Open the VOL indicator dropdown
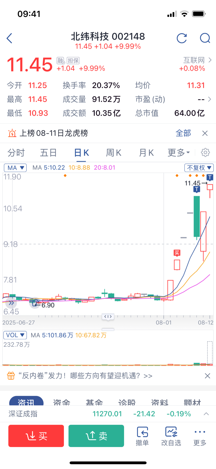This screenshot has width=216, height=469. click(x=15, y=335)
